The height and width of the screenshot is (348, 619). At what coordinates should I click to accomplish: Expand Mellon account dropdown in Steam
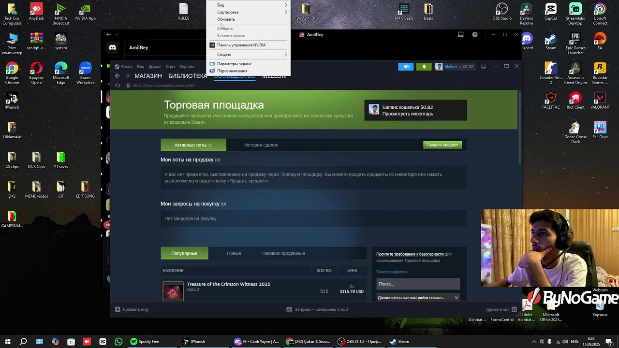click(455, 67)
